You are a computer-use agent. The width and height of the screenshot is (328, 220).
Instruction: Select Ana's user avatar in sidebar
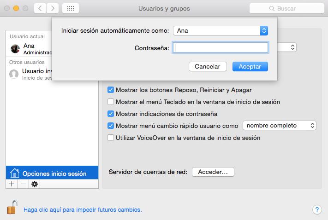pyautogui.click(x=15, y=49)
